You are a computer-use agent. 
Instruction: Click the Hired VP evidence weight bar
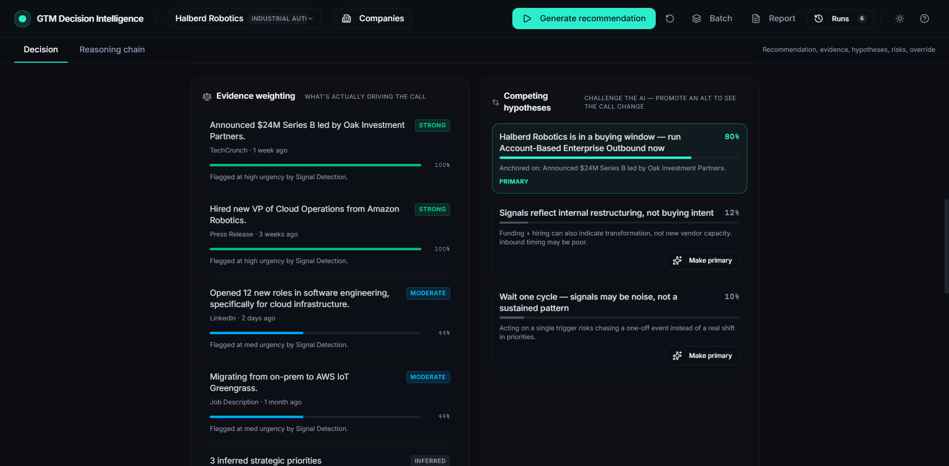click(316, 249)
